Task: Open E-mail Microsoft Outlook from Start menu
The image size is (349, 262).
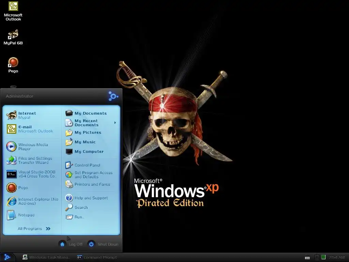Action: [x=32, y=129]
